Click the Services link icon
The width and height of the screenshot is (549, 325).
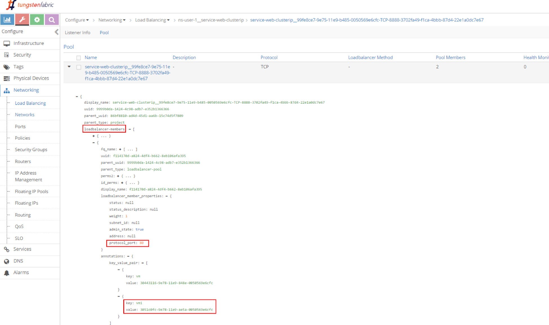(x=6, y=249)
